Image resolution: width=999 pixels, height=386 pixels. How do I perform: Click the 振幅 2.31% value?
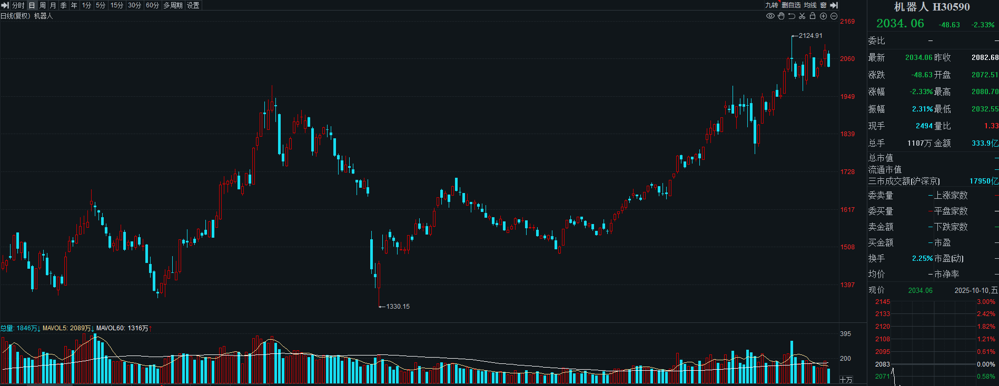click(922, 109)
